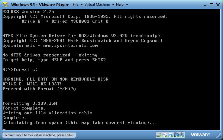Click 'Drive E: = Driver MSCD001 unit 0'

click(65, 21)
